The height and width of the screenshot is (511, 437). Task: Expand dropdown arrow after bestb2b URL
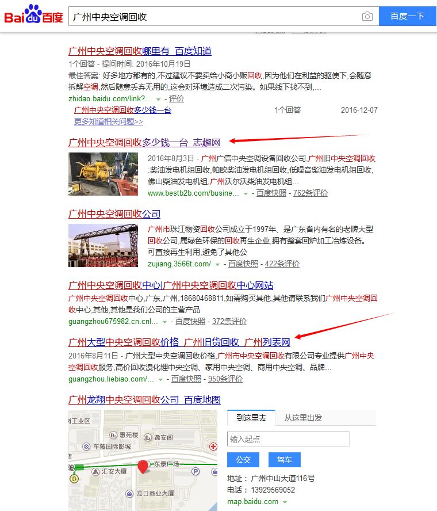coord(246,193)
